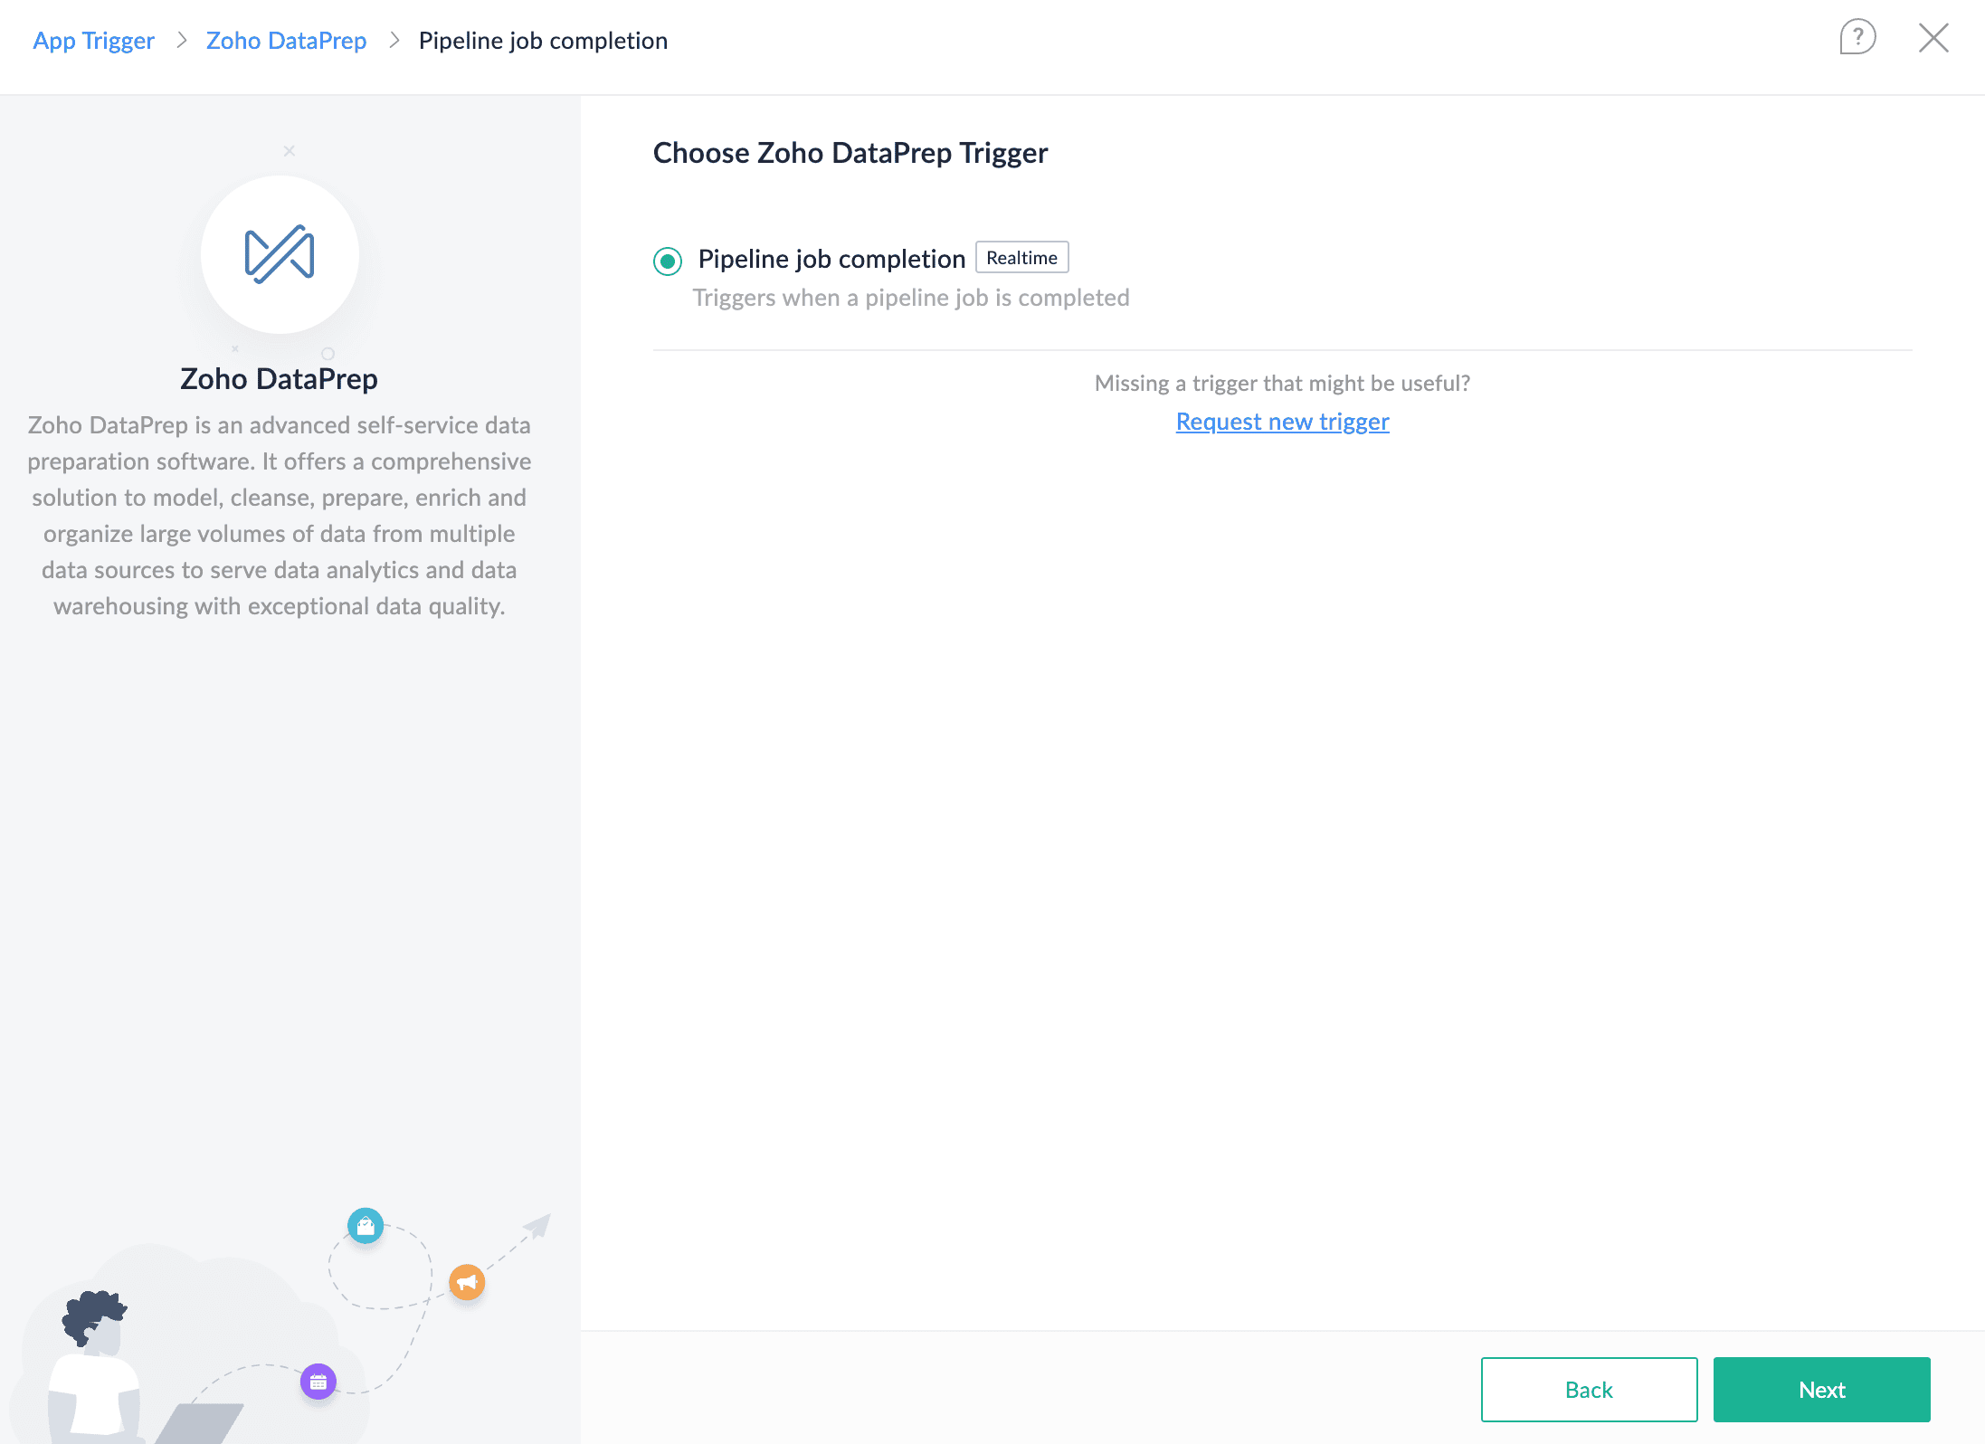Click the help question mark icon
This screenshot has width=1985, height=1444.
pos(1857,38)
